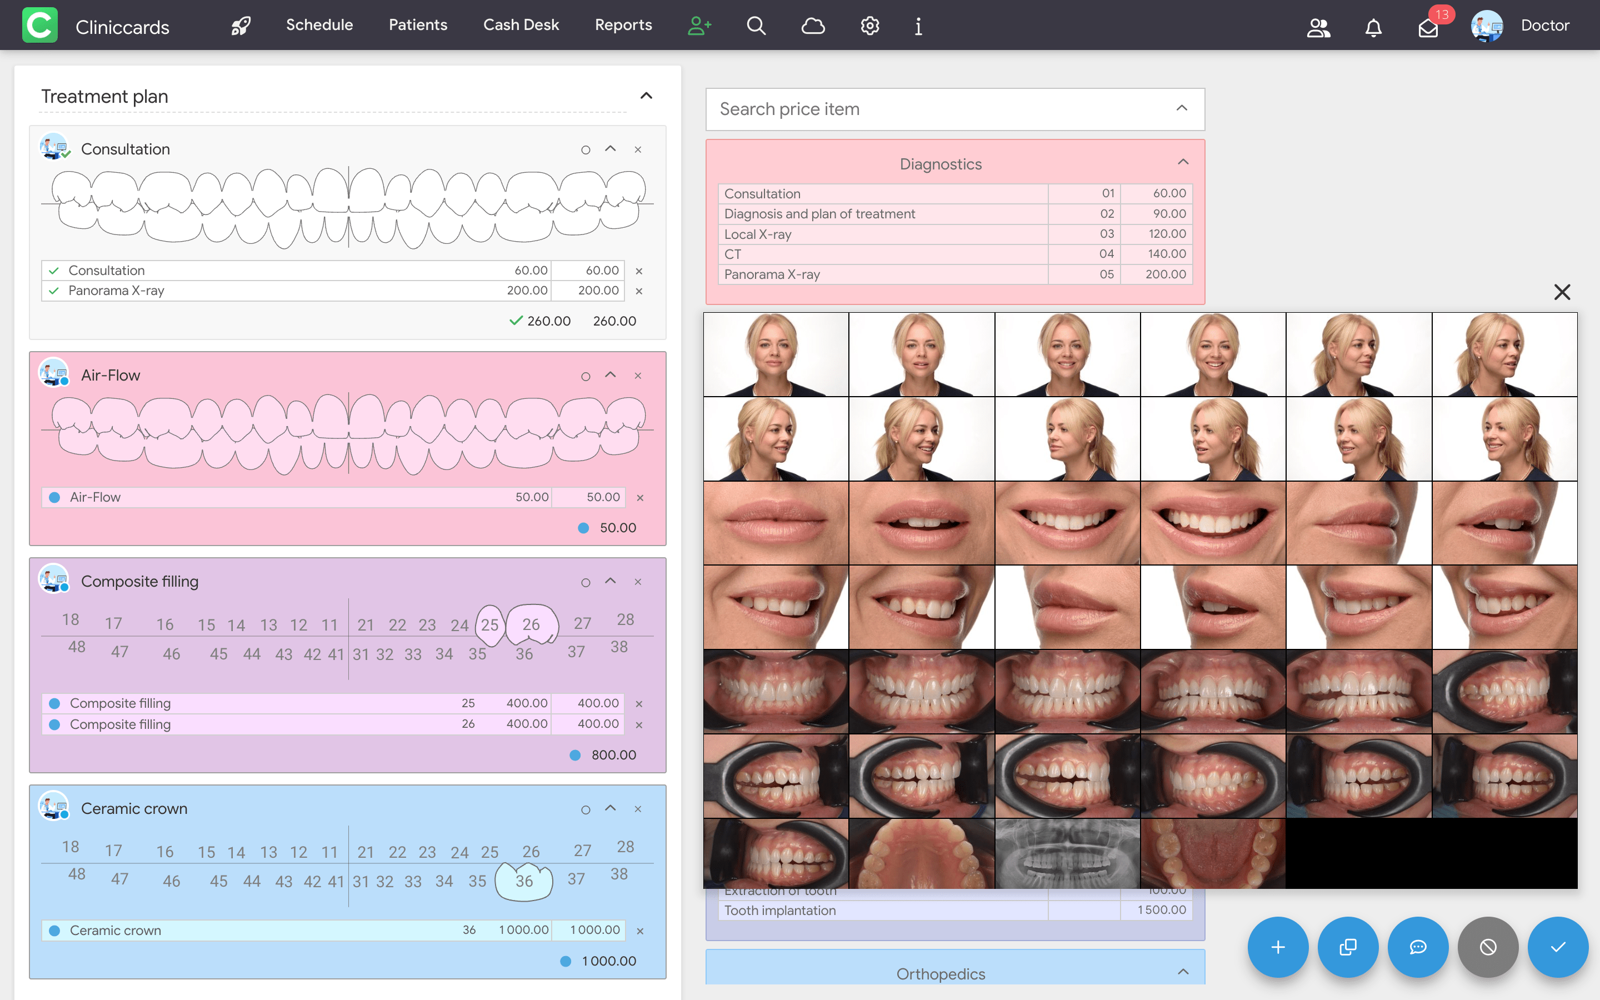Toggle the status circle on Air-Flow stage

(585, 376)
